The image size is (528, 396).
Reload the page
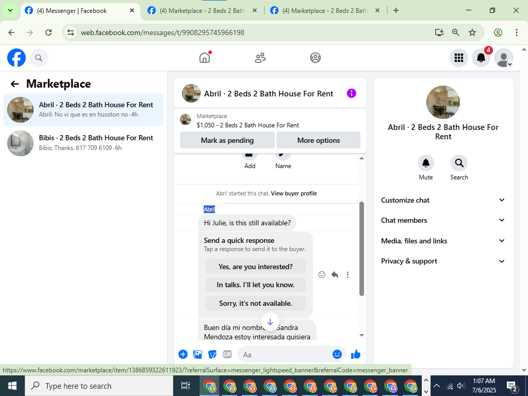pyautogui.click(x=48, y=32)
